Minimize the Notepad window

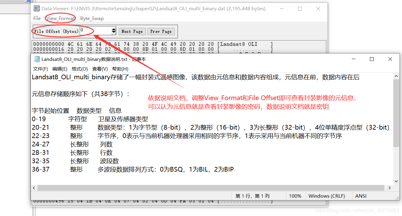[x=353, y=59]
